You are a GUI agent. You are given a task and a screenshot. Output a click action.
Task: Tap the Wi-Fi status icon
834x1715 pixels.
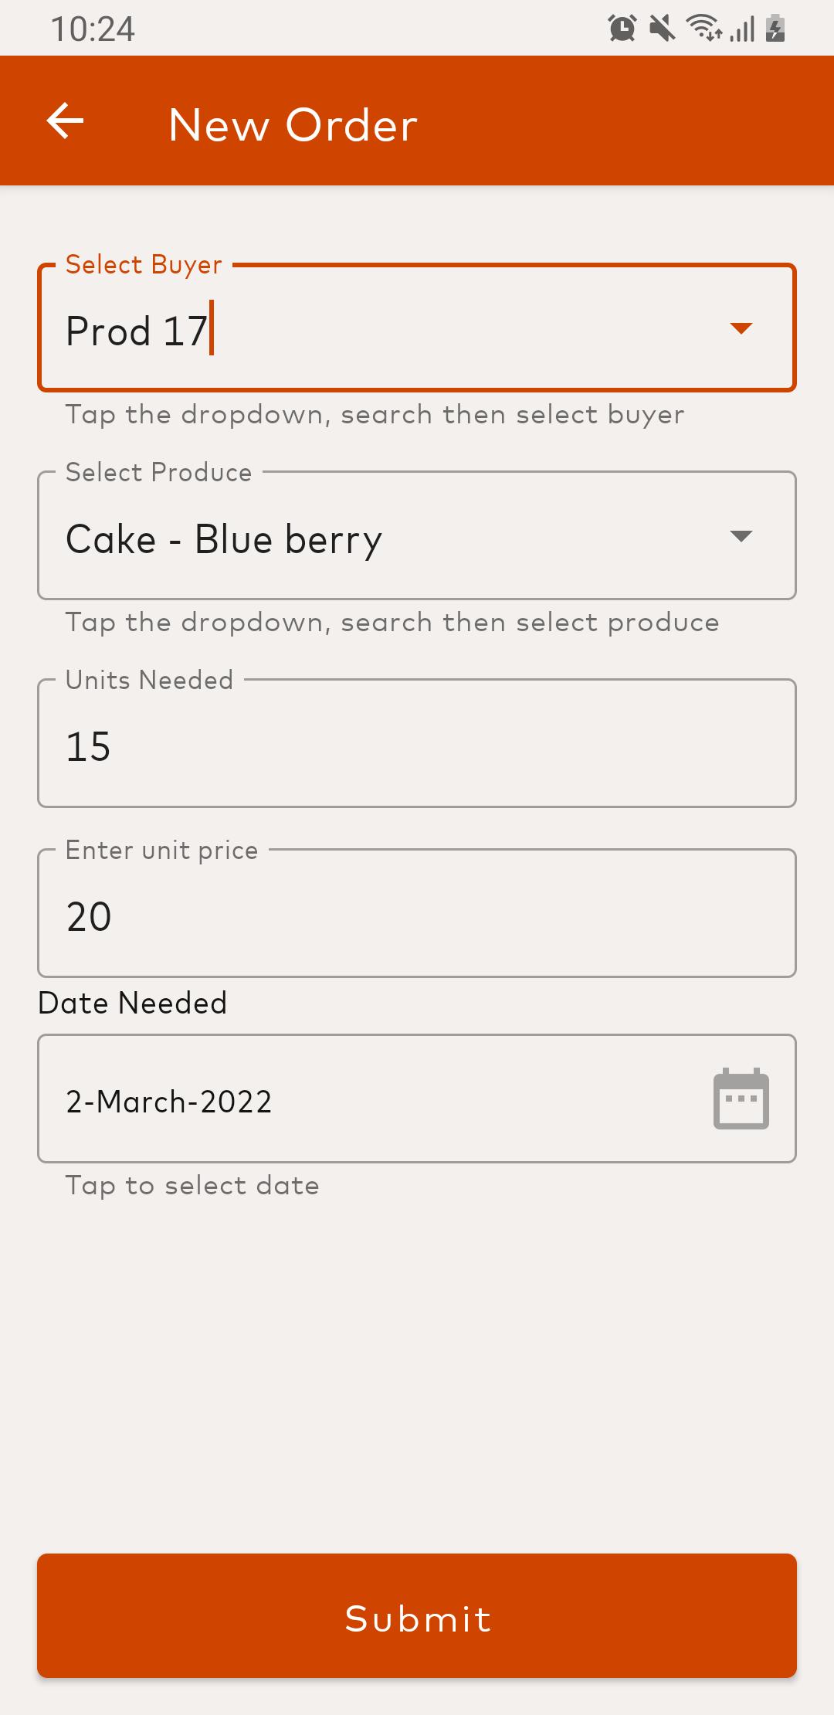tap(703, 28)
